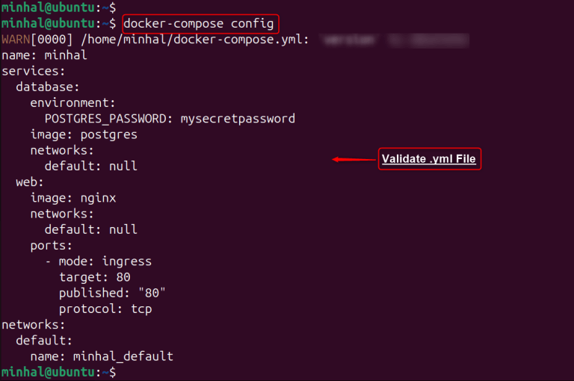Click the "image: nginx" line
Image resolution: width=574 pixels, height=381 pixels.
click(x=73, y=198)
